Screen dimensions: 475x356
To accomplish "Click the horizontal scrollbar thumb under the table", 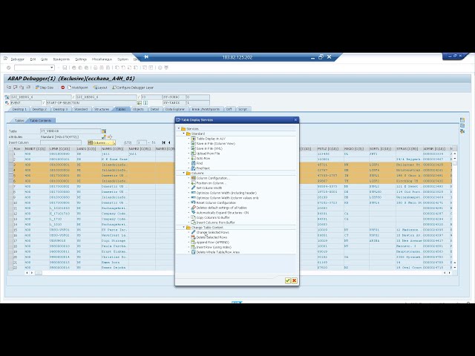I will (39, 273).
